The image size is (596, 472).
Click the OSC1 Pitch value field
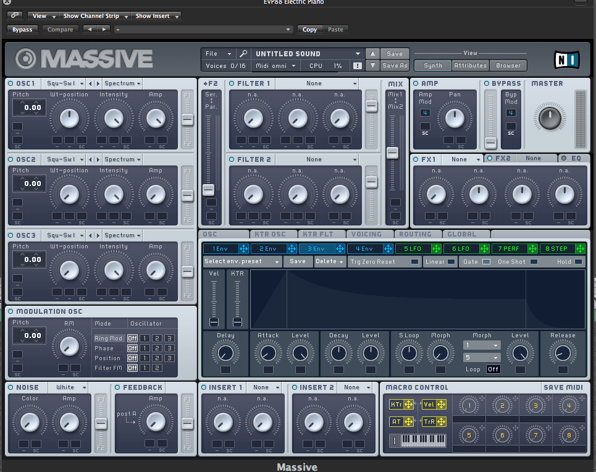[29, 107]
